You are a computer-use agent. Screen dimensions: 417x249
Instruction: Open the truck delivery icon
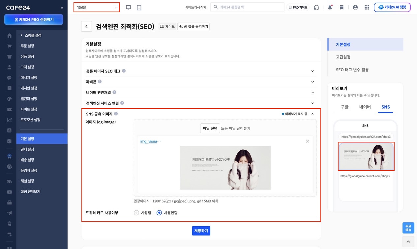(x=9, y=181)
